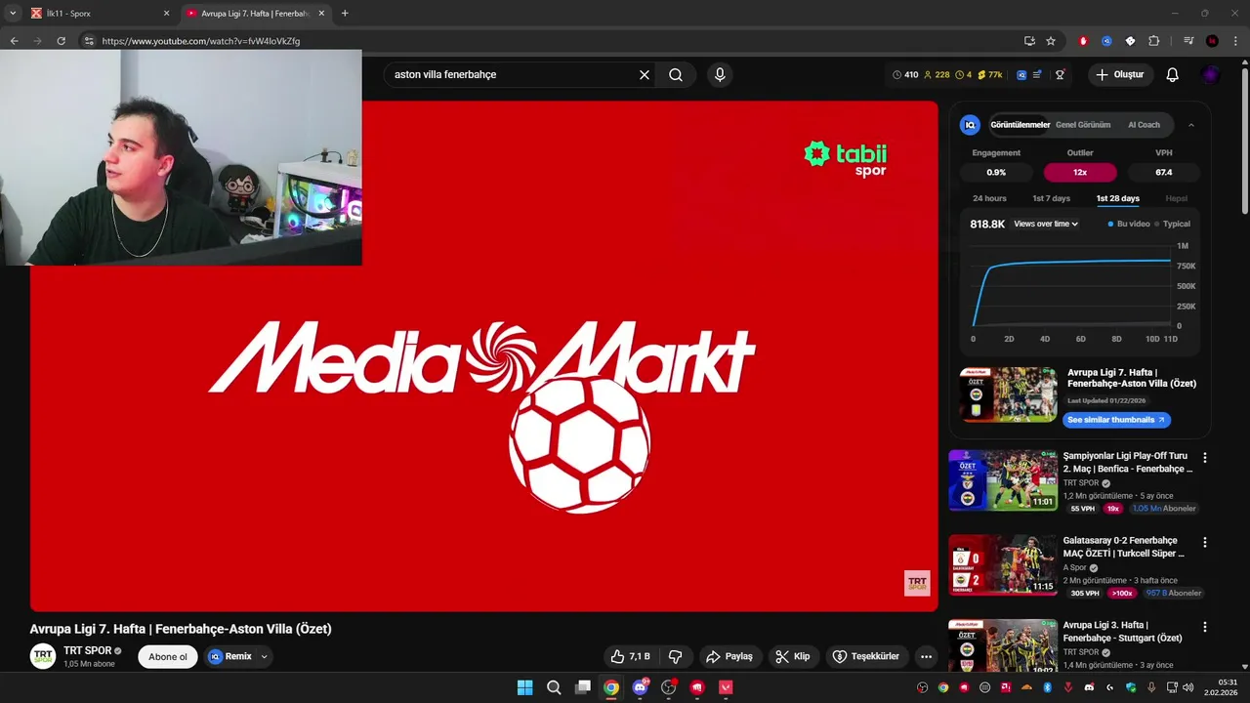Click See similar thumbnails link

click(x=1116, y=420)
